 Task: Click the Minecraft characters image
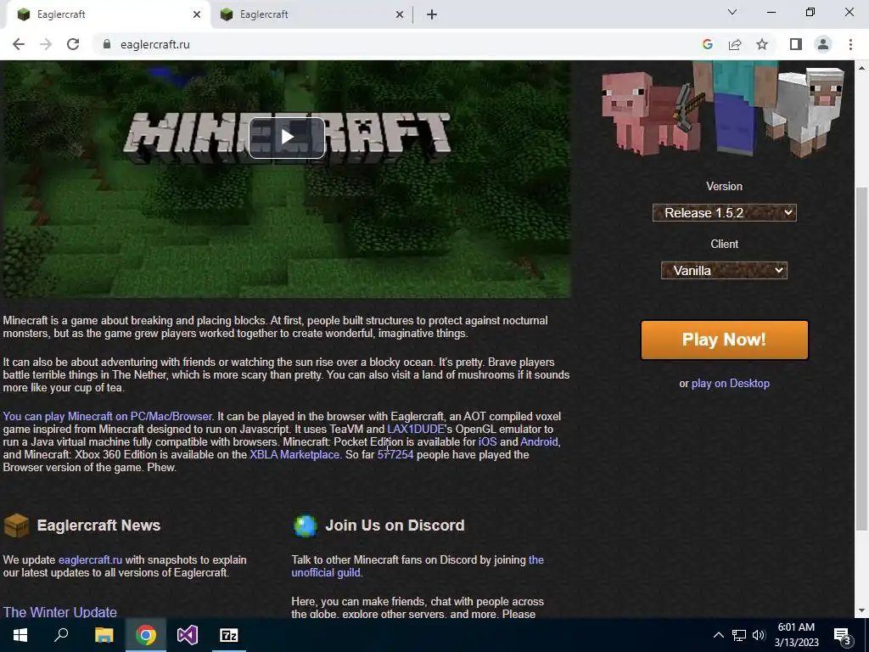(723, 110)
